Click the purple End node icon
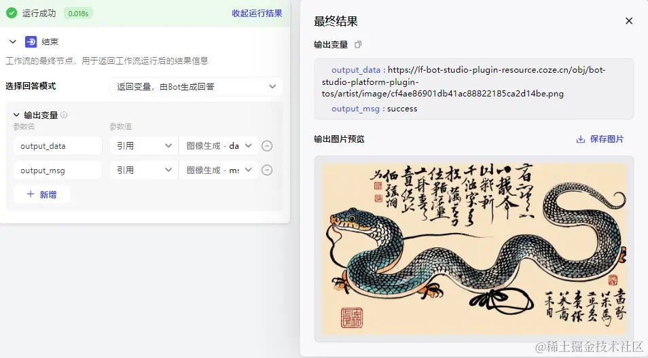This screenshot has height=358, width=648. click(31, 41)
